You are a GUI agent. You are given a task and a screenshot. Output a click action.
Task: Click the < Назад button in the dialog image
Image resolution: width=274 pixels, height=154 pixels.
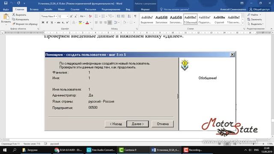pos(116,124)
